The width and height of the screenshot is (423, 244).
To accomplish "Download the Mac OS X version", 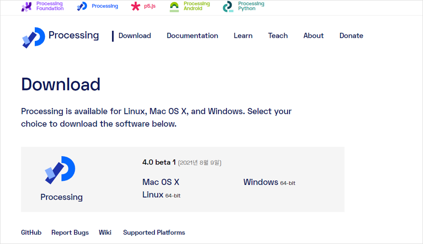I will tap(161, 182).
